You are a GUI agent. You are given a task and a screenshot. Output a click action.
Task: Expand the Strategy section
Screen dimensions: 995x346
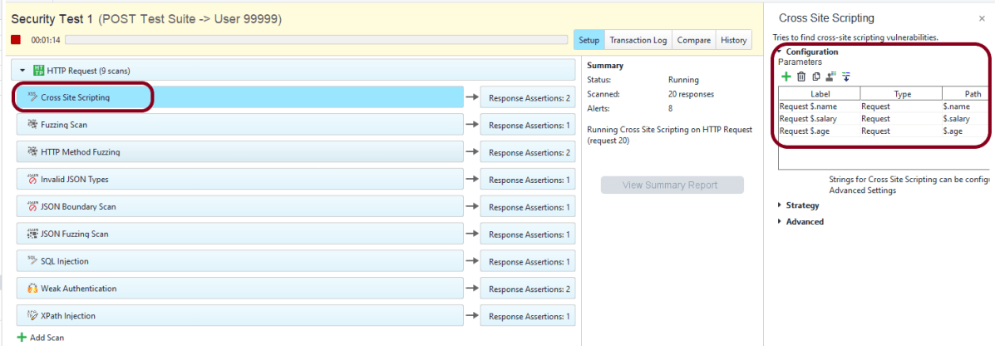coord(780,205)
